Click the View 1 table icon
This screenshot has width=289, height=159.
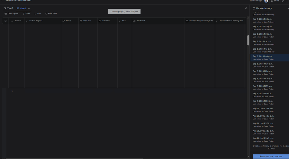5,8
